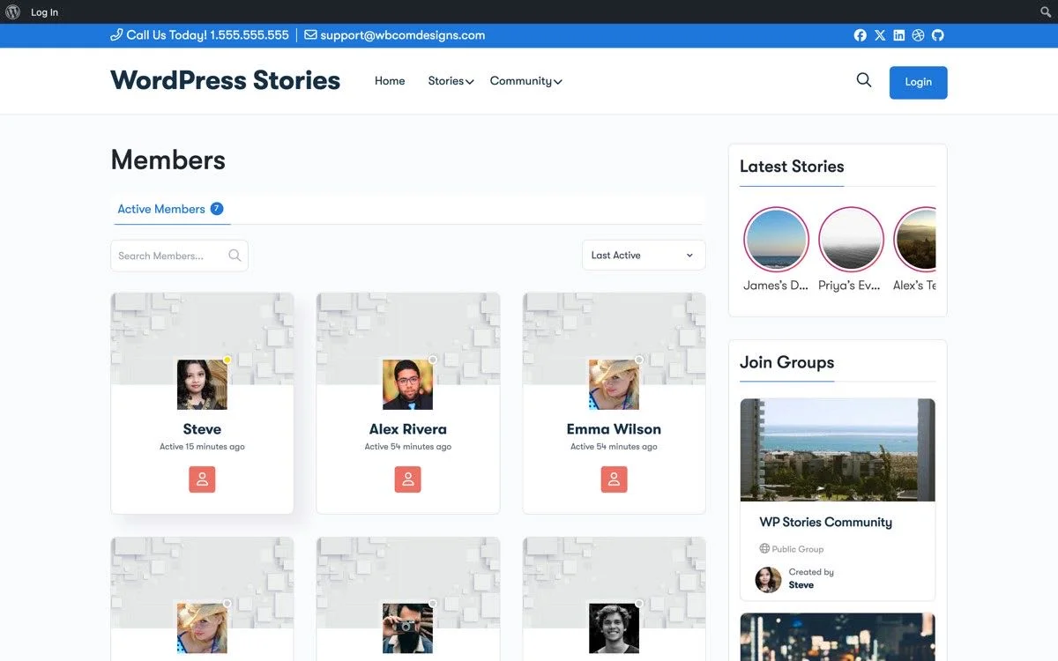Open Steve's profile icon on his member card
This screenshot has height=661, width=1058.
coord(202,479)
